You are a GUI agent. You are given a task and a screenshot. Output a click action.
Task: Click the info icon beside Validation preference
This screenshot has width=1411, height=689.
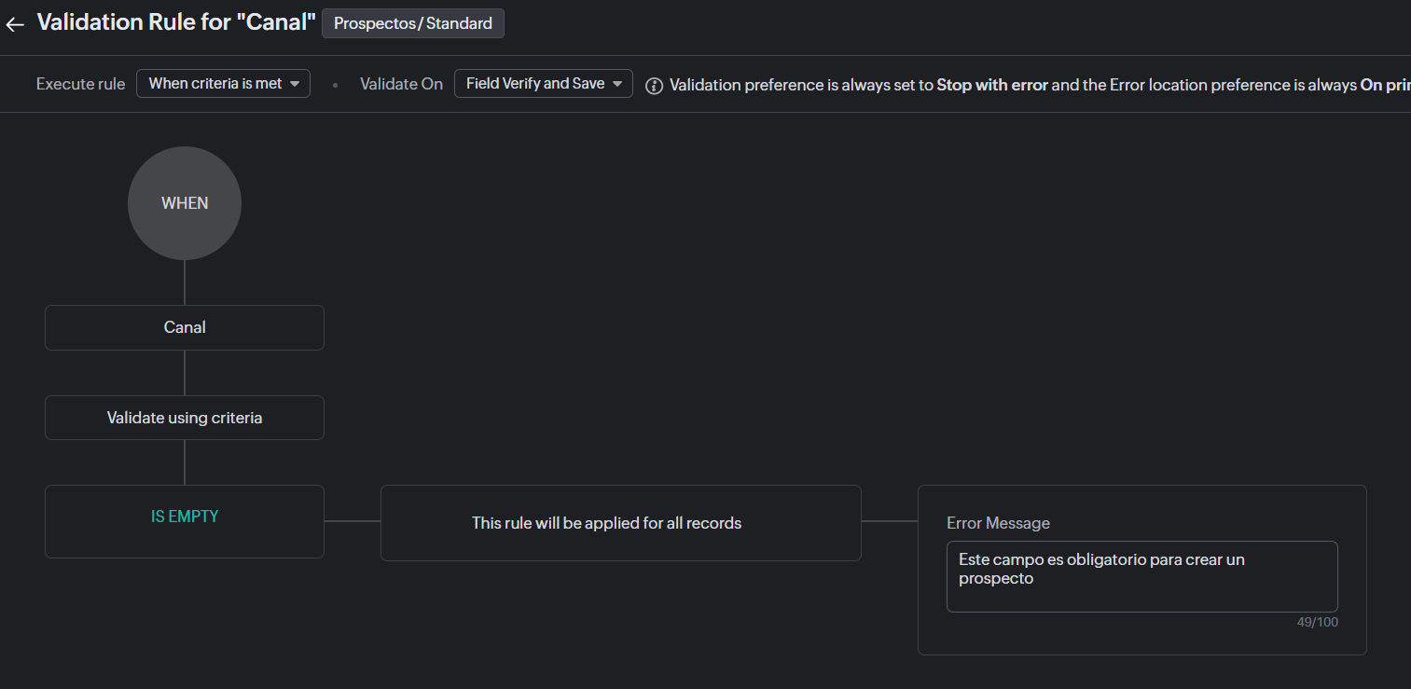pos(655,86)
